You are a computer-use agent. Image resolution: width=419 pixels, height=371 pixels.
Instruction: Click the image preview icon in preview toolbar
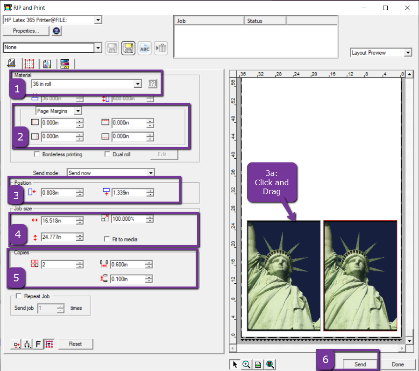258,364
